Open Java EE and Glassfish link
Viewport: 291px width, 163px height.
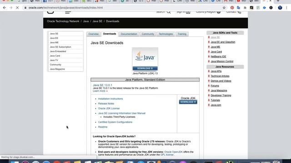click(223, 42)
